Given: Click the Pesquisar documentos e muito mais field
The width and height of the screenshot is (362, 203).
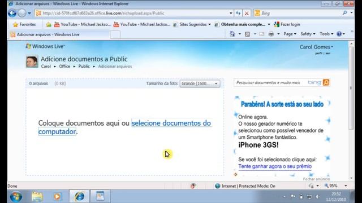Looking at the screenshot, I should point(270,83).
